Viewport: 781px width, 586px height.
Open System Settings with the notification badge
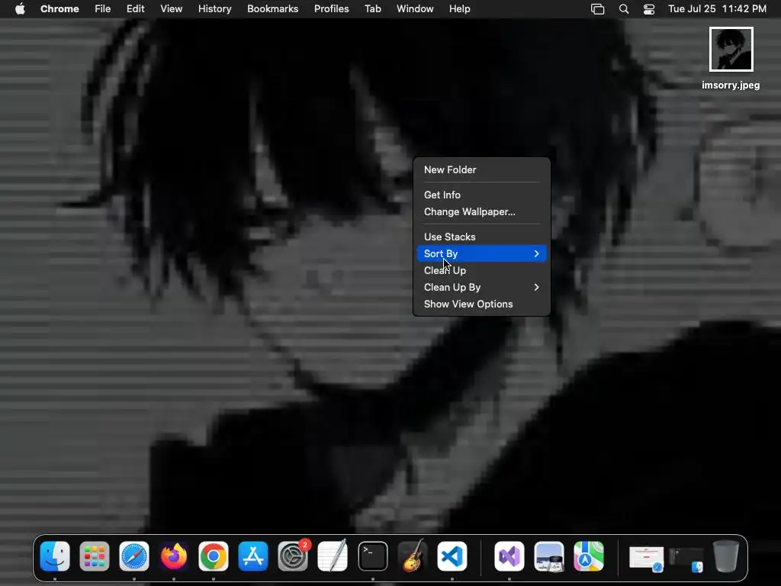click(x=293, y=556)
